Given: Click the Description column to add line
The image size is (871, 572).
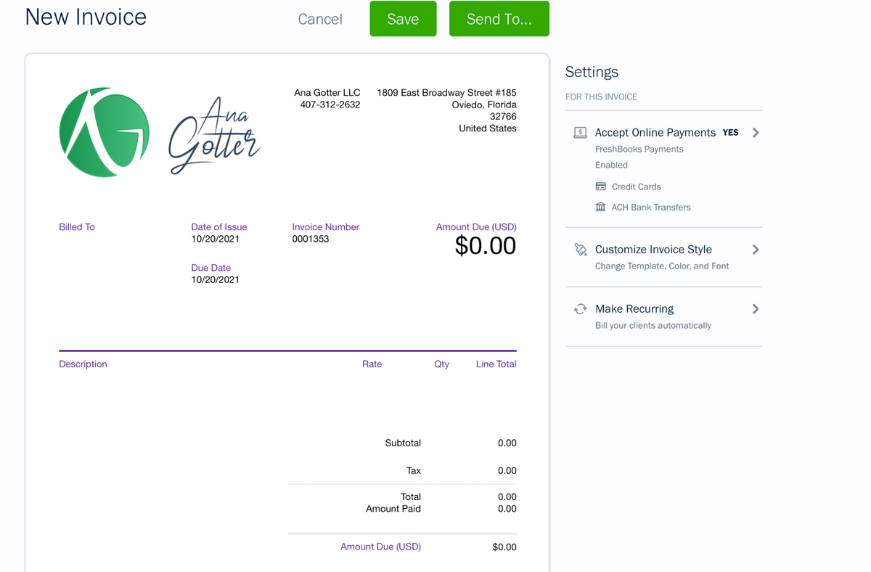Looking at the screenshot, I should tap(83, 364).
